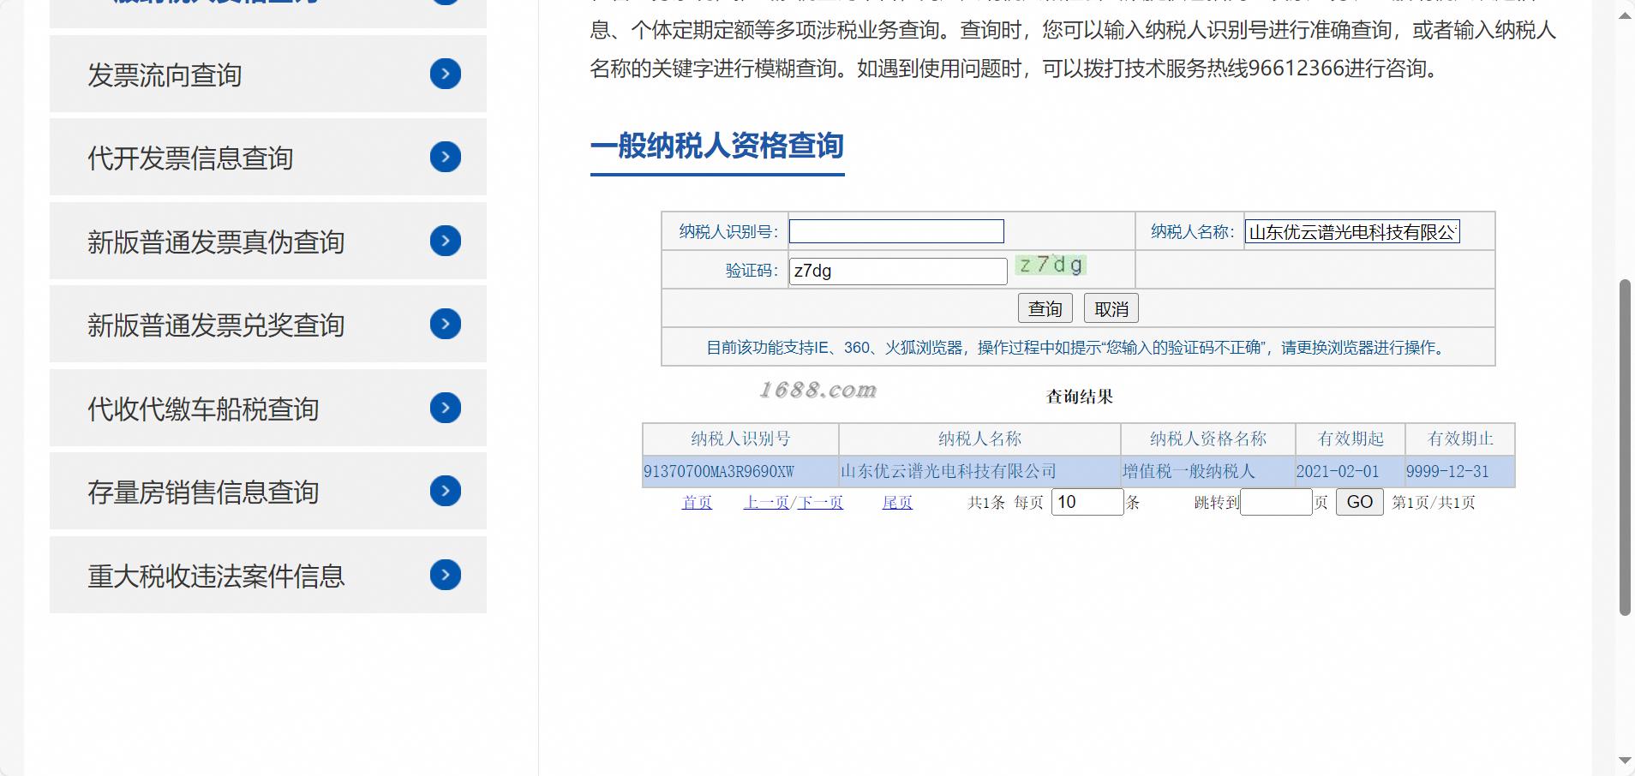
Task: Click the 查询 button
Action: tap(1045, 308)
